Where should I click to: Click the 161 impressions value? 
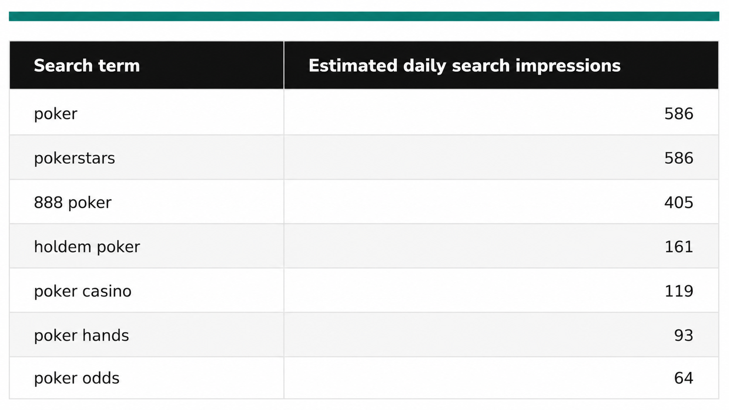678,247
